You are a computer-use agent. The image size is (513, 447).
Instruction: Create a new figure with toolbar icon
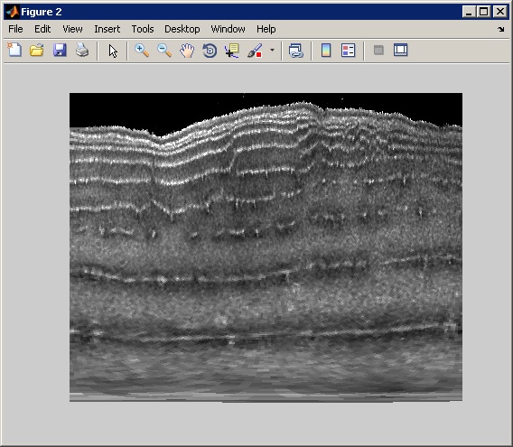point(14,51)
